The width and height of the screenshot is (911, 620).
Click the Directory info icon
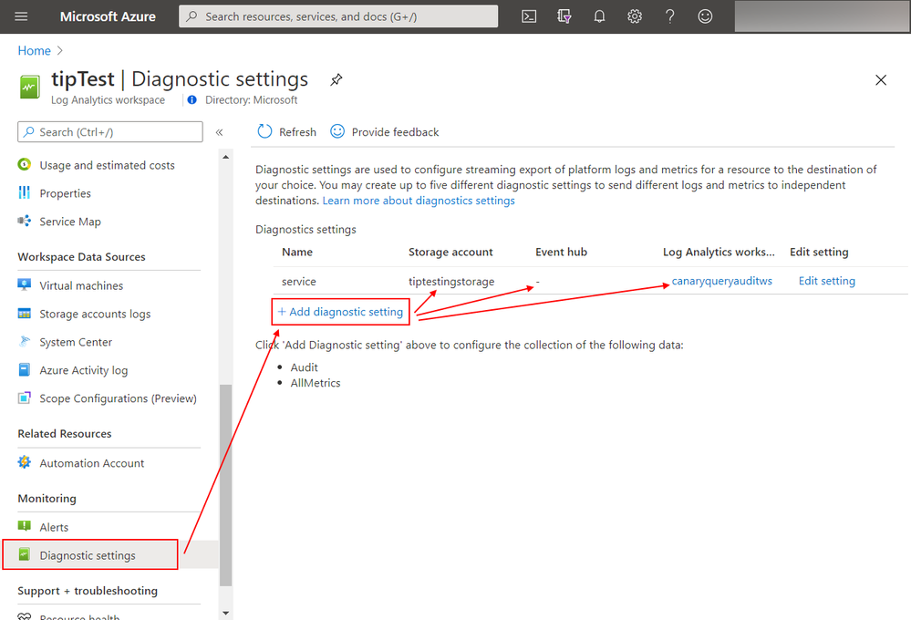click(192, 100)
